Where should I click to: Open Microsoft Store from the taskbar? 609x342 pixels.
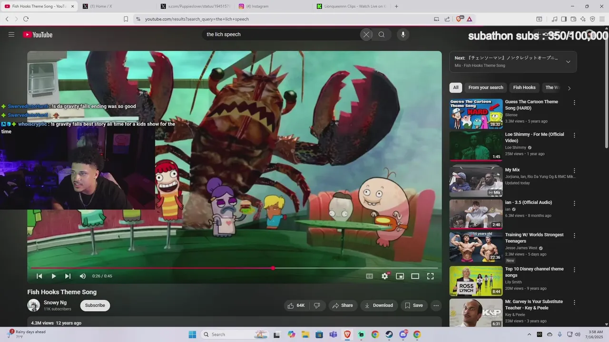pos(319,334)
